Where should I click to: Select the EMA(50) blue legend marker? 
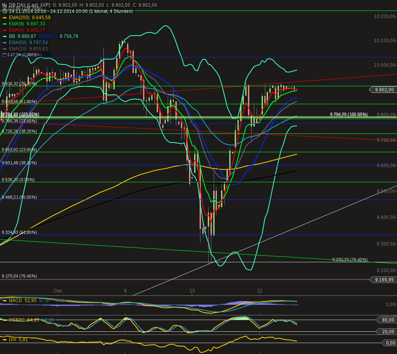[x=5, y=43]
